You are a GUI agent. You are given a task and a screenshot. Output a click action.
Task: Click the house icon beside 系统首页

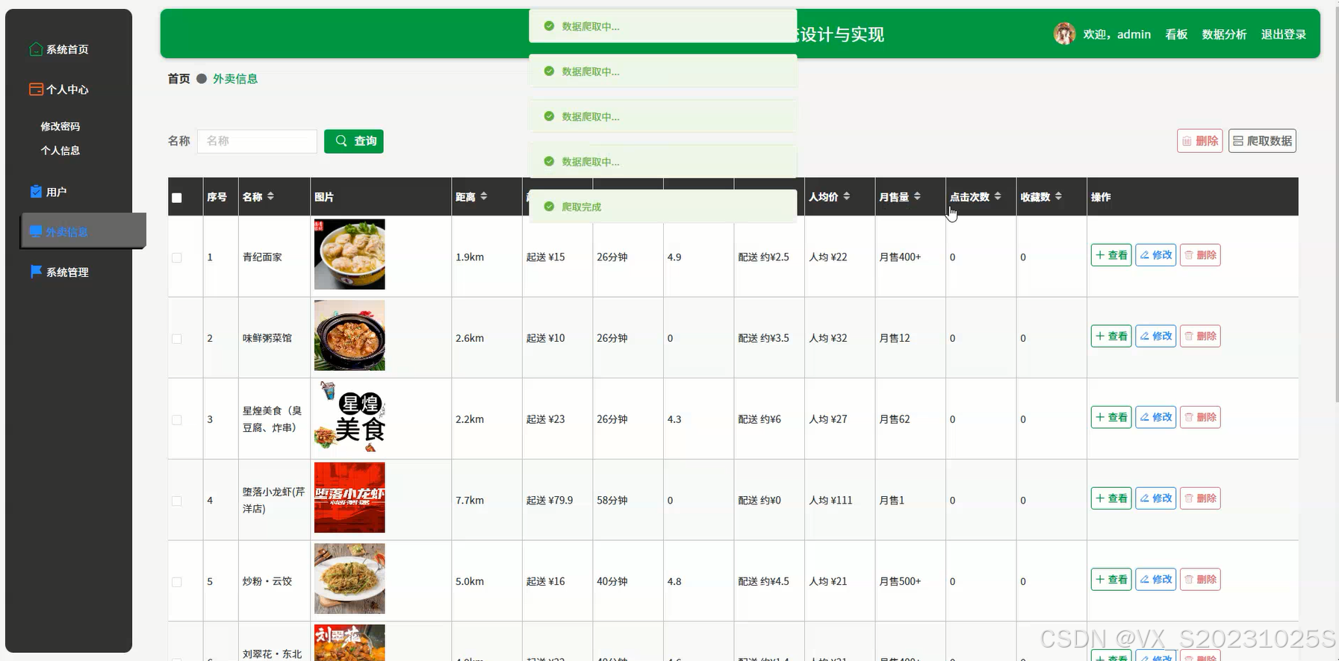pos(36,48)
